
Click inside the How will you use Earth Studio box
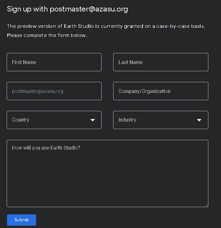(108, 174)
